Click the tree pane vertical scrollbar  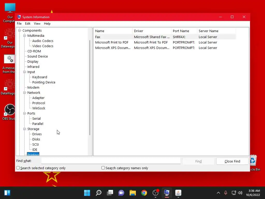[90, 88]
